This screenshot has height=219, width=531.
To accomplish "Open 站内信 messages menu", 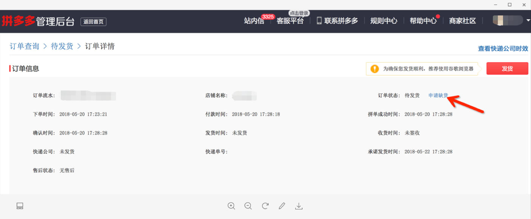I will [x=254, y=21].
